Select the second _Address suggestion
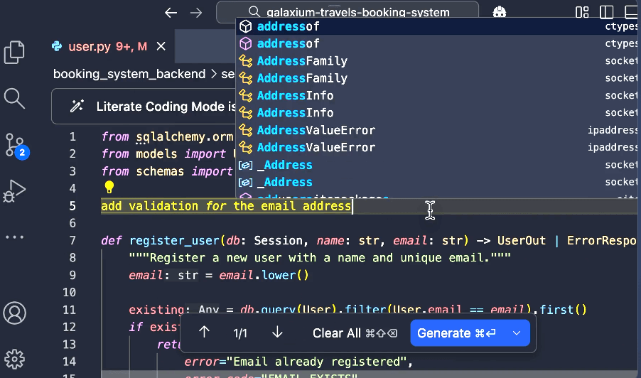This screenshot has height=378, width=641. point(436,183)
